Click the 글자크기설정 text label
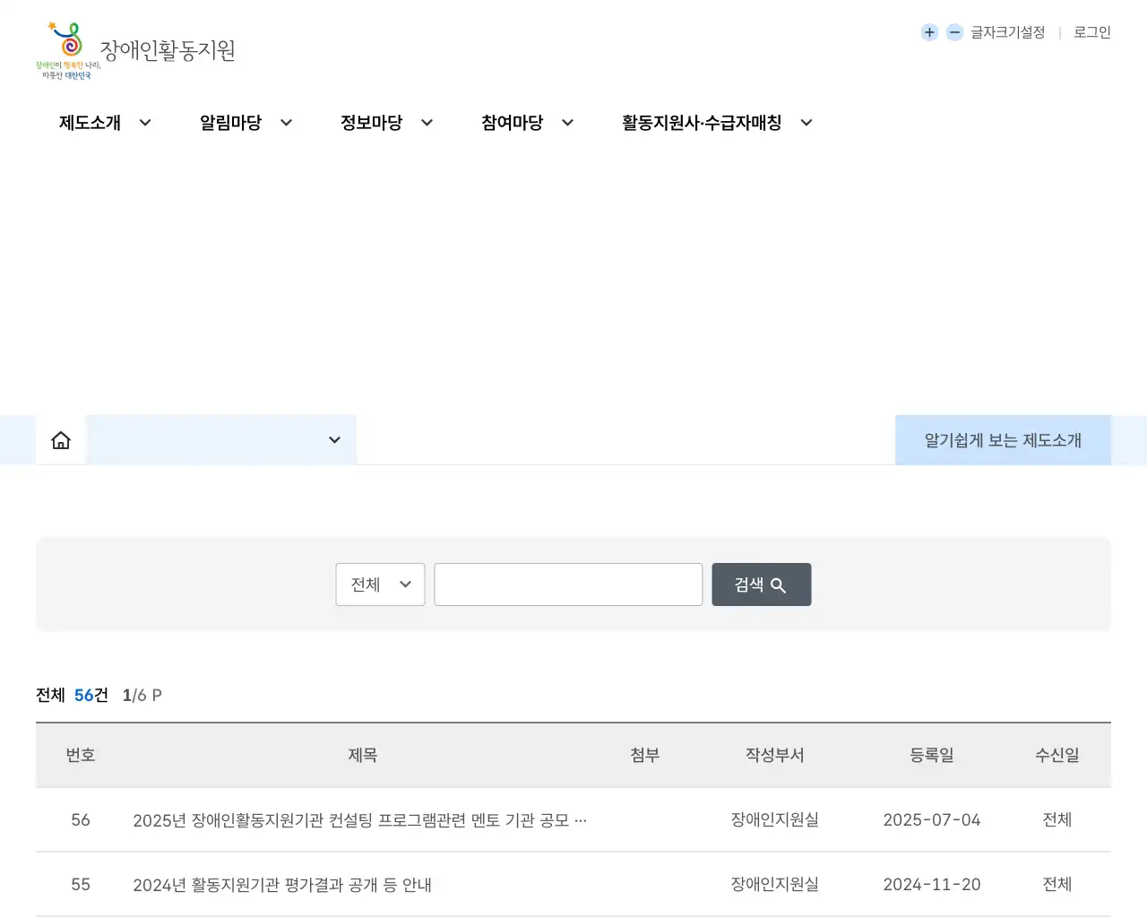1147x918 pixels. point(1007,32)
